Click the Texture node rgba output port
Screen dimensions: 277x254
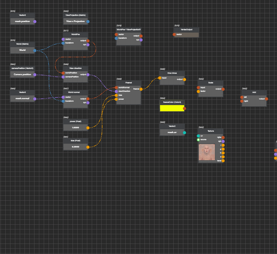tap(223, 137)
